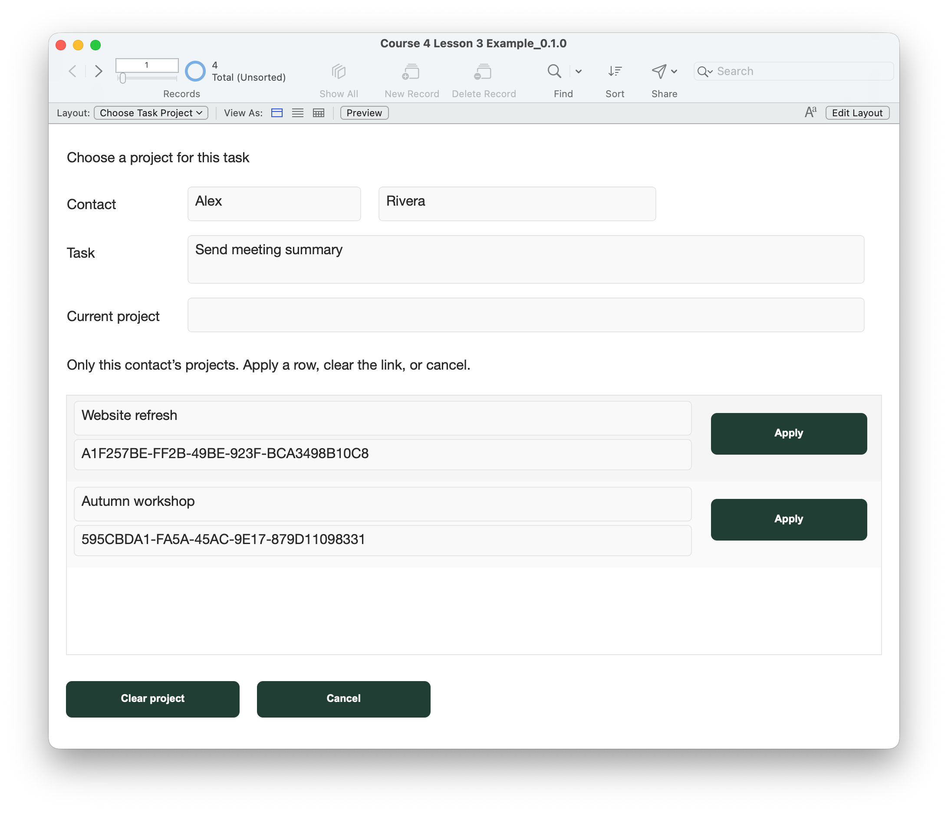Open the Layout dropdown Choose Task Project

pos(151,113)
